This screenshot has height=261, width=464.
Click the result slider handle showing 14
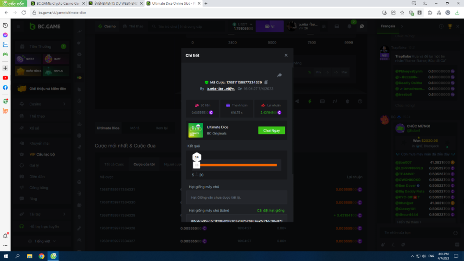pyautogui.click(x=197, y=158)
